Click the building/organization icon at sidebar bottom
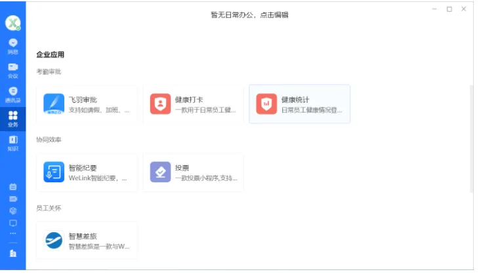The height and width of the screenshot is (276, 479). point(13,253)
